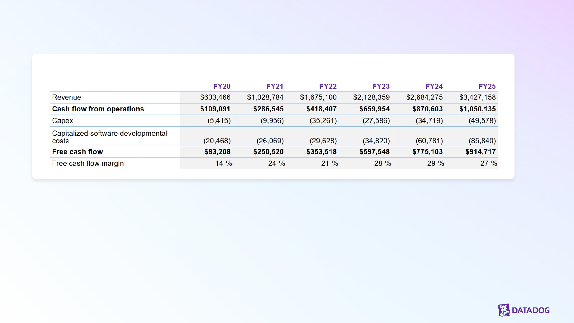Click the Free cash flow label
Viewport: 574px width, 323px height.
coord(77,152)
